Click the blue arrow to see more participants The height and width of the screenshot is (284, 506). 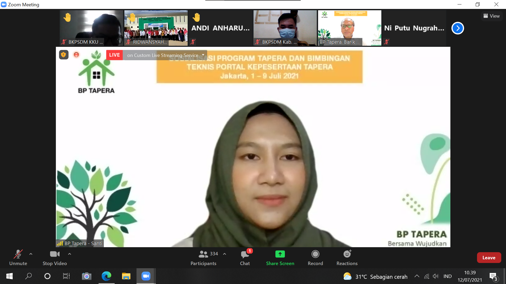458,28
